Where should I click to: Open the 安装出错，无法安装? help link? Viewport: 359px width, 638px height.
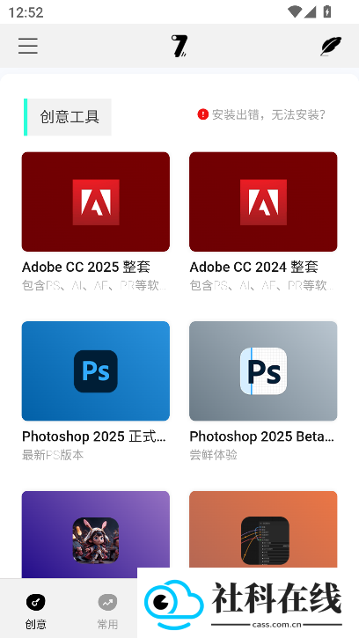(x=268, y=114)
